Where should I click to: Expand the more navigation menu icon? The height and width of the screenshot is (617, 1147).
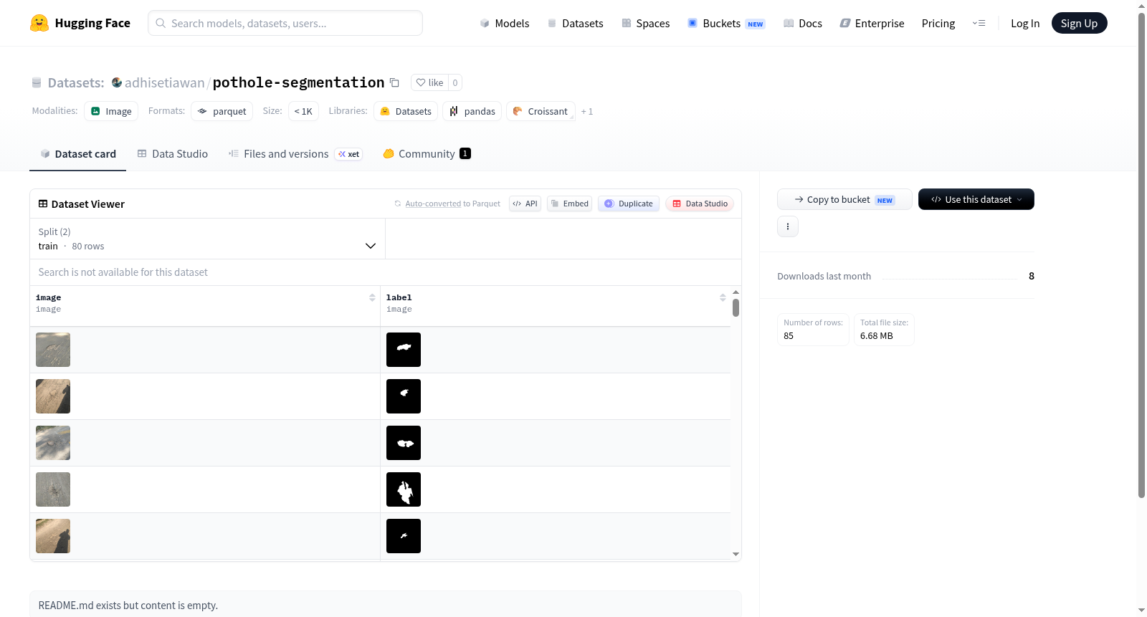point(979,23)
